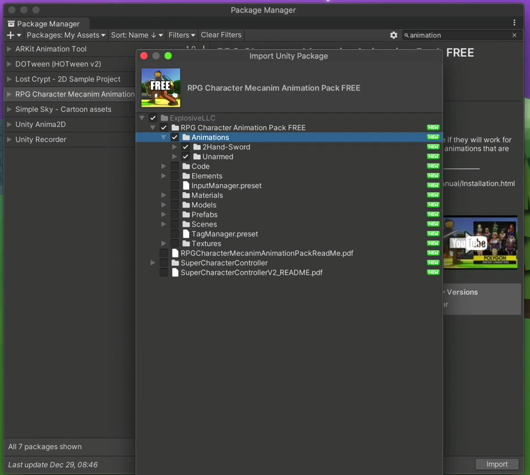Open the Package Manager settings gear icon
The height and width of the screenshot is (475, 530).
394,35
